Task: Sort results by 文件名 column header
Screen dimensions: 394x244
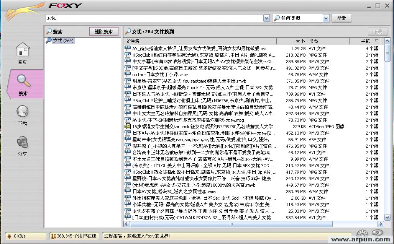Action: tap(199, 41)
